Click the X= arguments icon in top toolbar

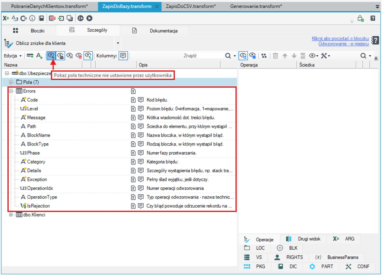[x=5, y=18]
